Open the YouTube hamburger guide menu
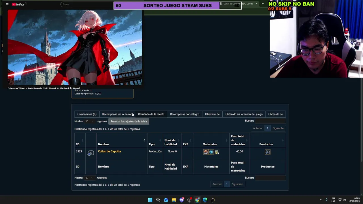The image size is (363, 204). 7,4
